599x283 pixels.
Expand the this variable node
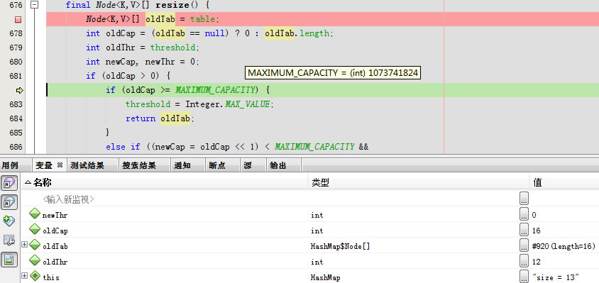pyautogui.click(x=24, y=275)
